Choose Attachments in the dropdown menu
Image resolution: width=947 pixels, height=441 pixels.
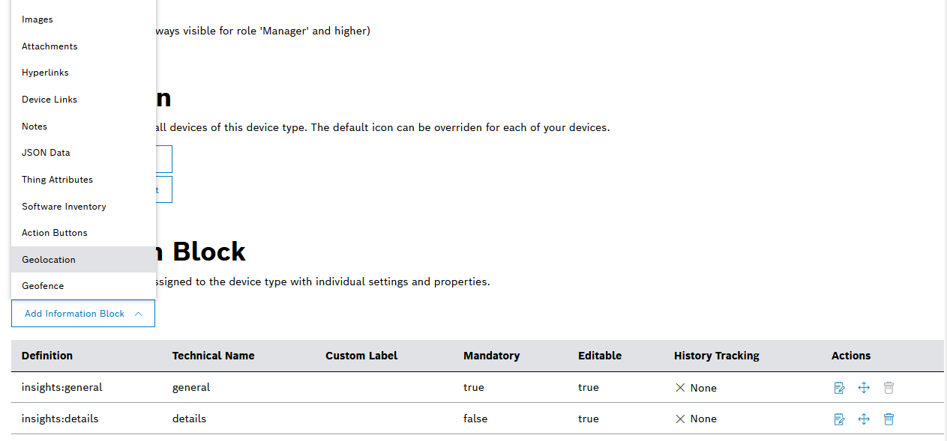[x=49, y=46]
